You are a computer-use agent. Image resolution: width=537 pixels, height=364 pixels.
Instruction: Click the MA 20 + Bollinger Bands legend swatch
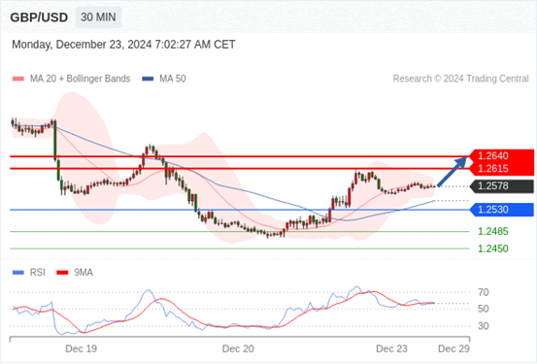click(x=18, y=79)
